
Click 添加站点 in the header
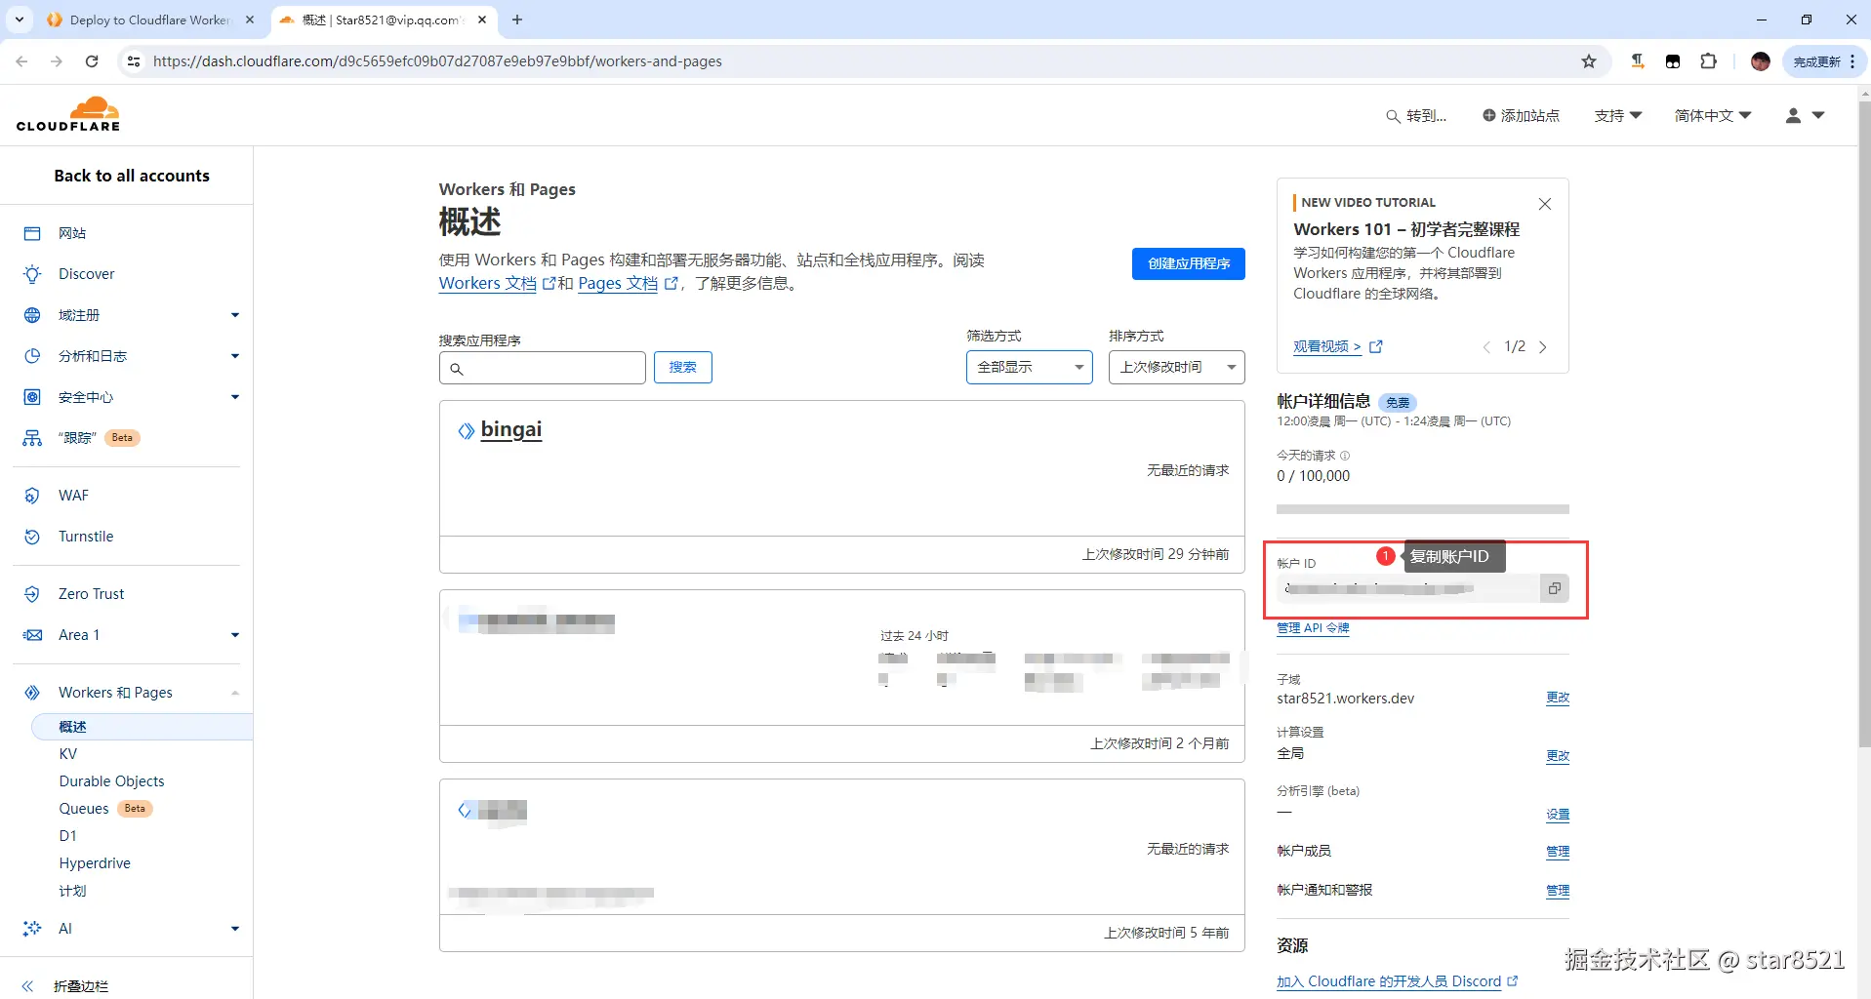[x=1521, y=116]
